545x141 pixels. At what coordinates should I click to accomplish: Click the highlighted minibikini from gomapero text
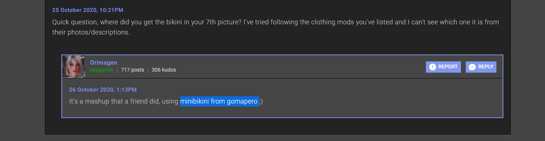220,101
